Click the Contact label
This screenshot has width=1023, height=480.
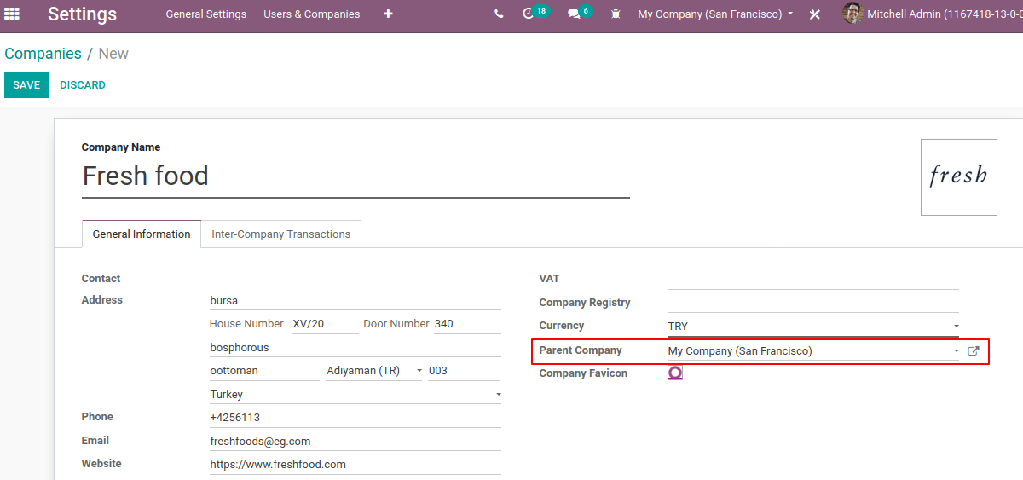pos(101,279)
